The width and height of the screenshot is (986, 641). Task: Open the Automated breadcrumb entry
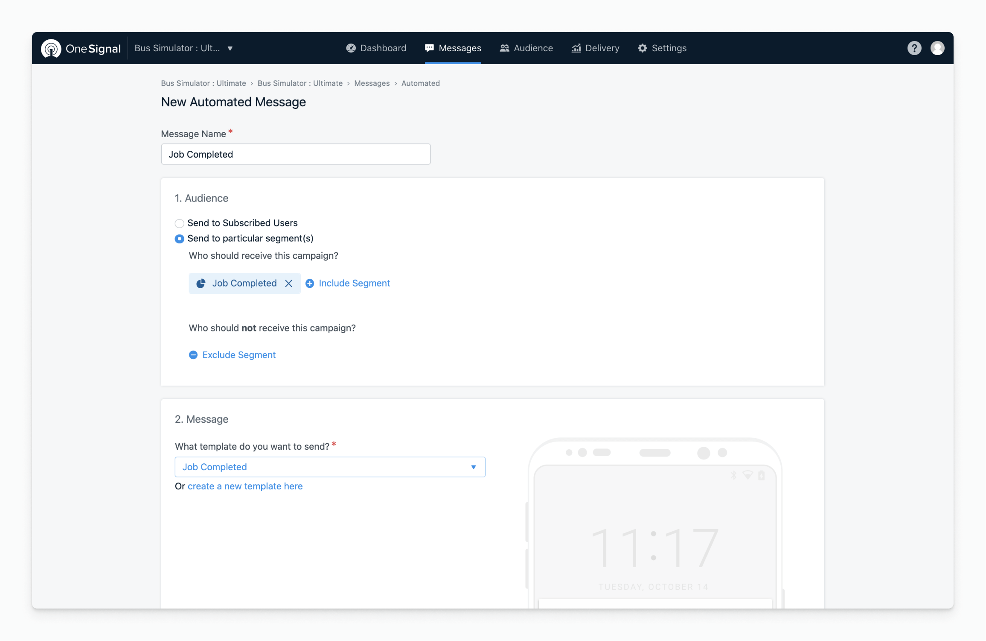point(420,83)
